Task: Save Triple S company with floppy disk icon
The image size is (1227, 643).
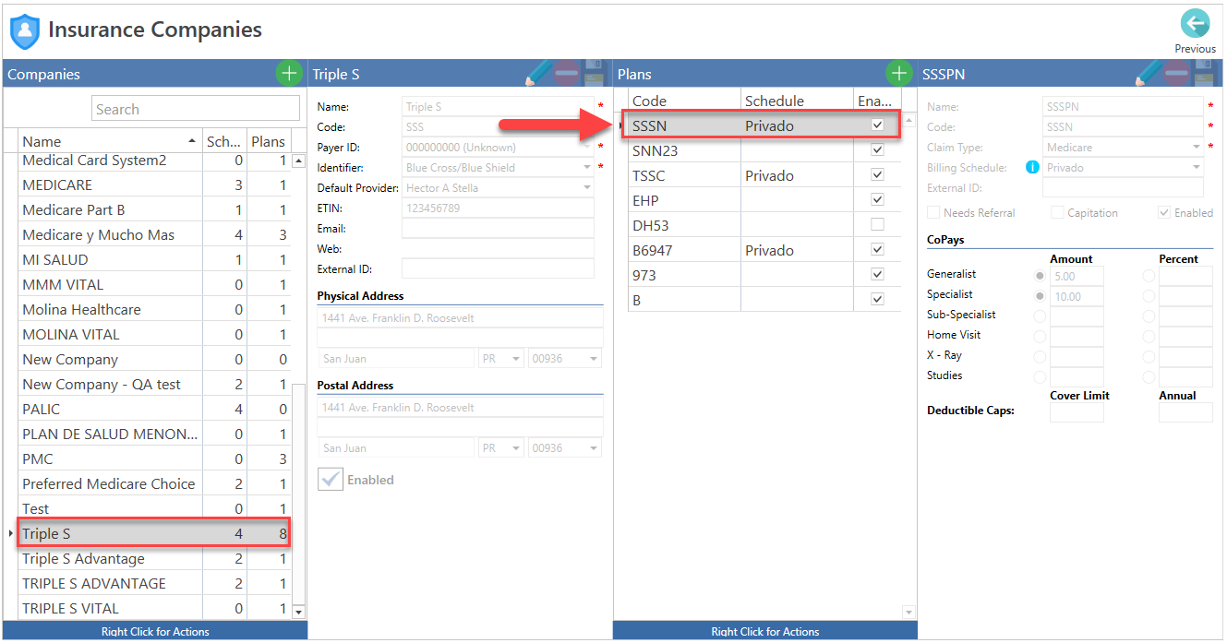Action: click(x=595, y=74)
